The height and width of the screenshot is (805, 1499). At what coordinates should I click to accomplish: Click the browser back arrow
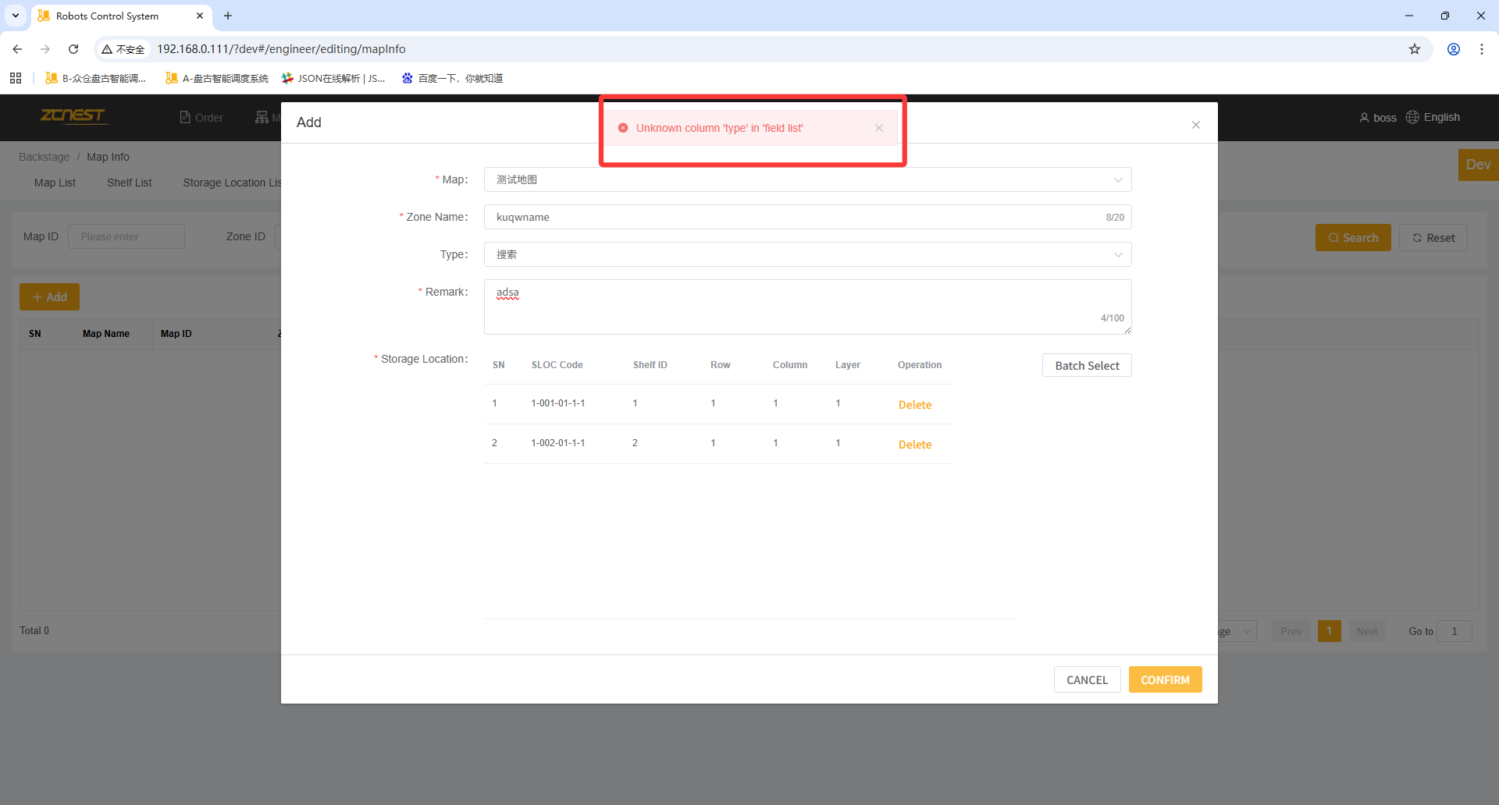[17, 49]
